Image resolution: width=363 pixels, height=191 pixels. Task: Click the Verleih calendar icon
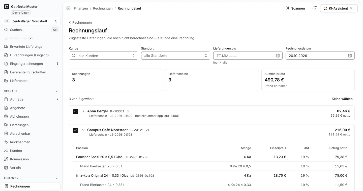click(x=6, y=168)
